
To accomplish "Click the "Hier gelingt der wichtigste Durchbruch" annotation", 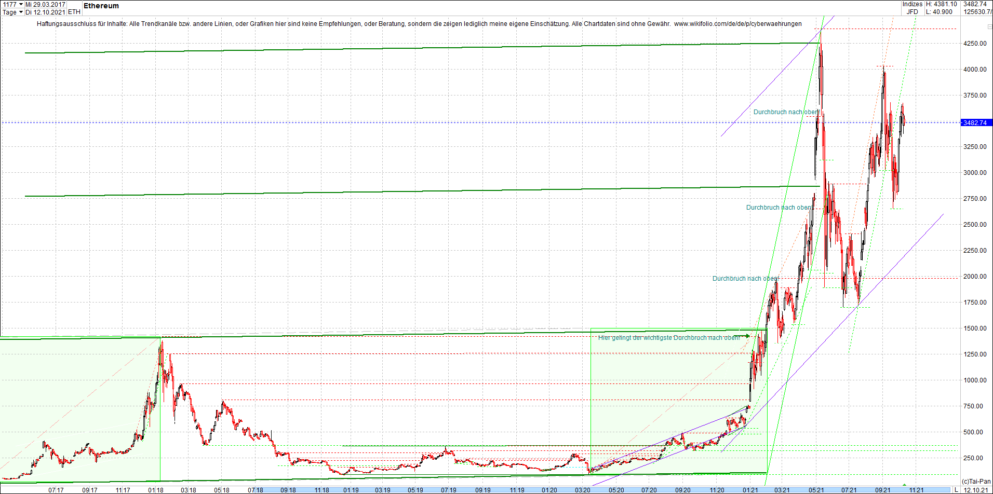I will (668, 336).
